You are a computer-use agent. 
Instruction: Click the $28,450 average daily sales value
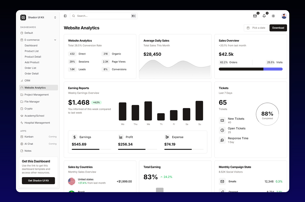coord(152,54)
